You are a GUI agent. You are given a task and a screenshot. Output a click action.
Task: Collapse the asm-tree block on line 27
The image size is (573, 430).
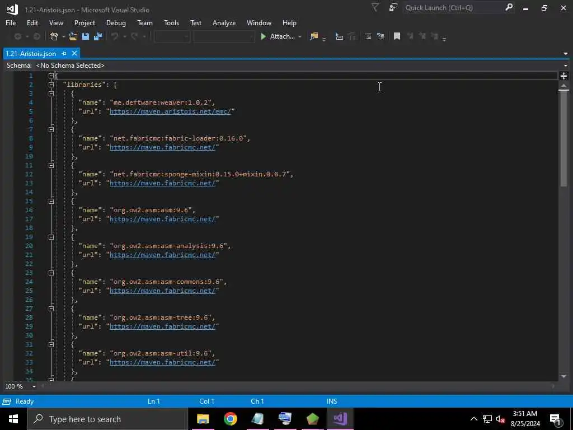pyautogui.click(x=51, y=309)
